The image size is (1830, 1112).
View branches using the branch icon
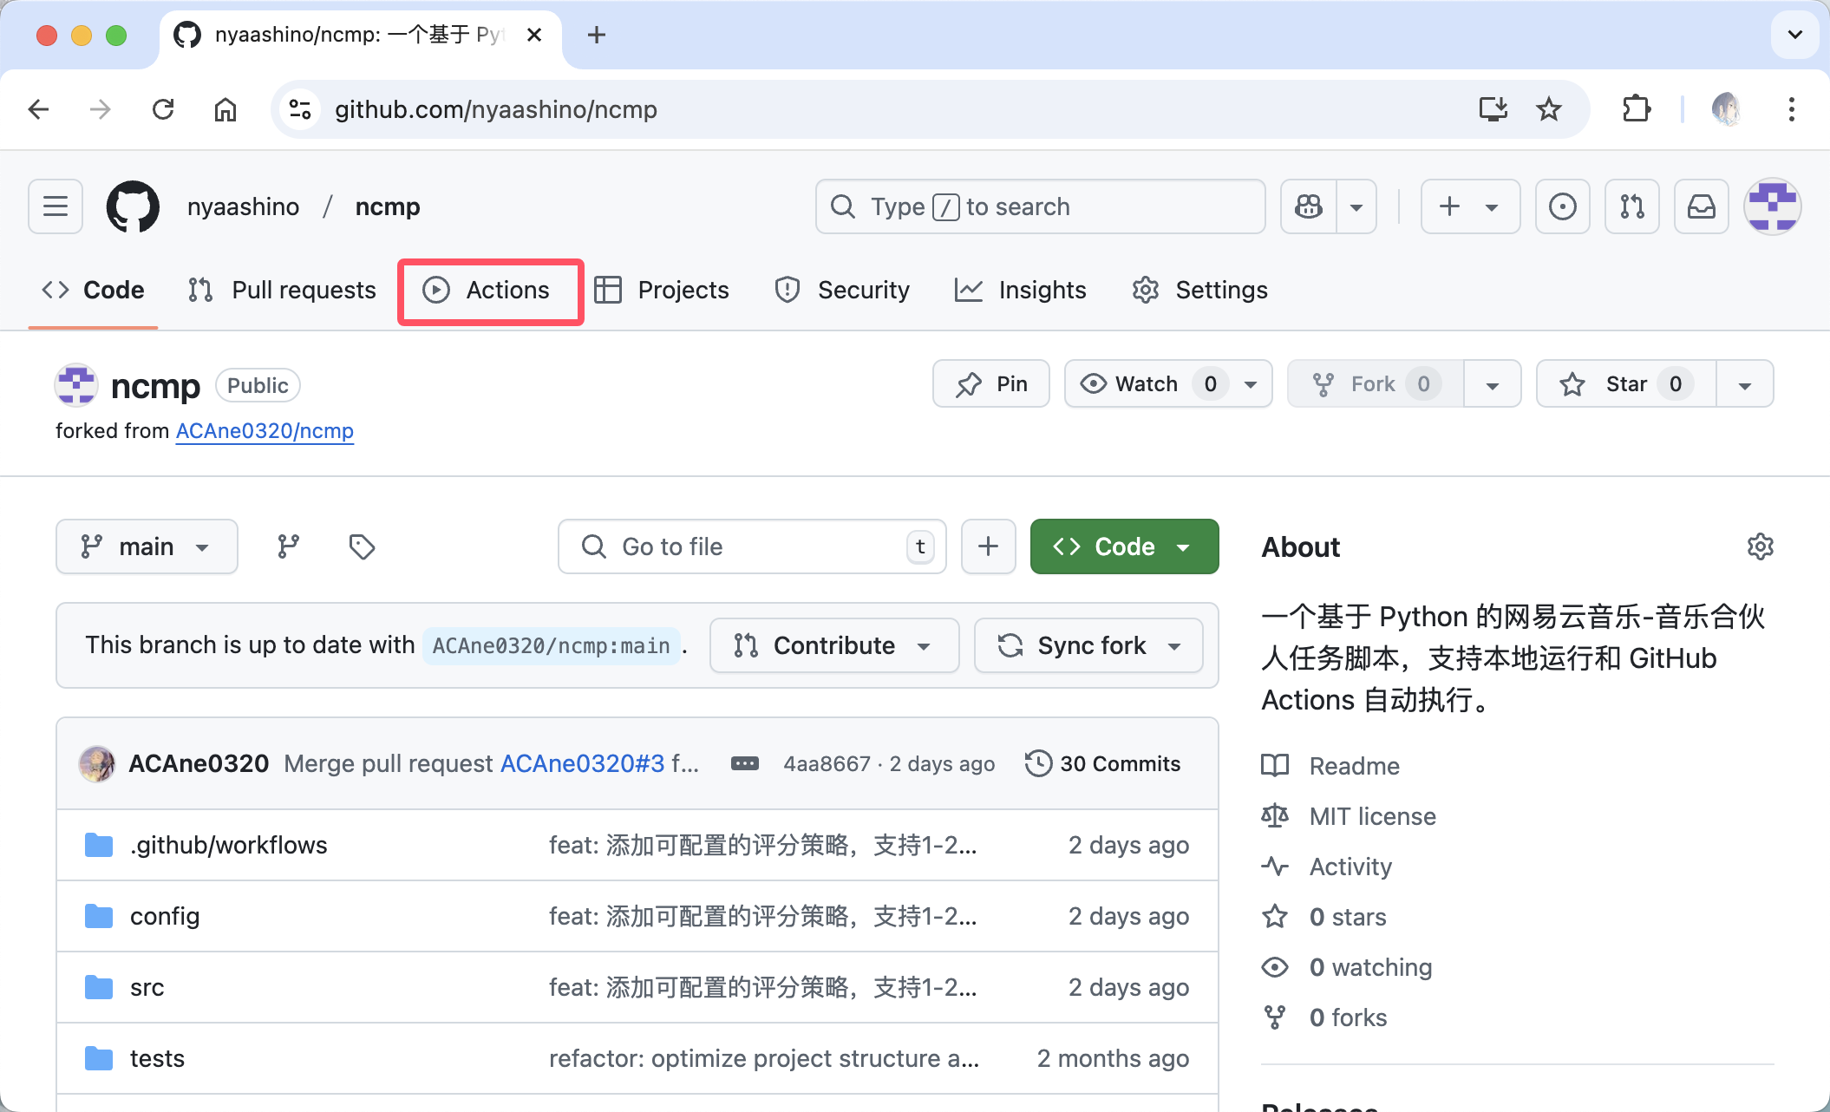(288, 546)
